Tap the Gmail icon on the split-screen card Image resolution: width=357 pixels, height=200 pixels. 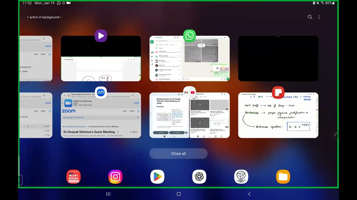(x=186, y=92)
